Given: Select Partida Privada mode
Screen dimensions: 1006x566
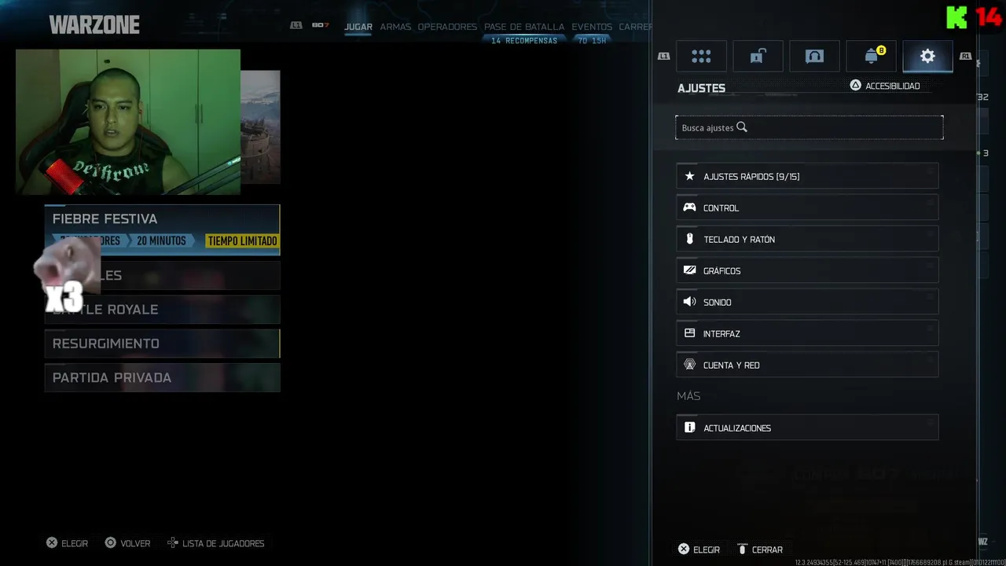Looking at the screenshot, I should (162, 377).
